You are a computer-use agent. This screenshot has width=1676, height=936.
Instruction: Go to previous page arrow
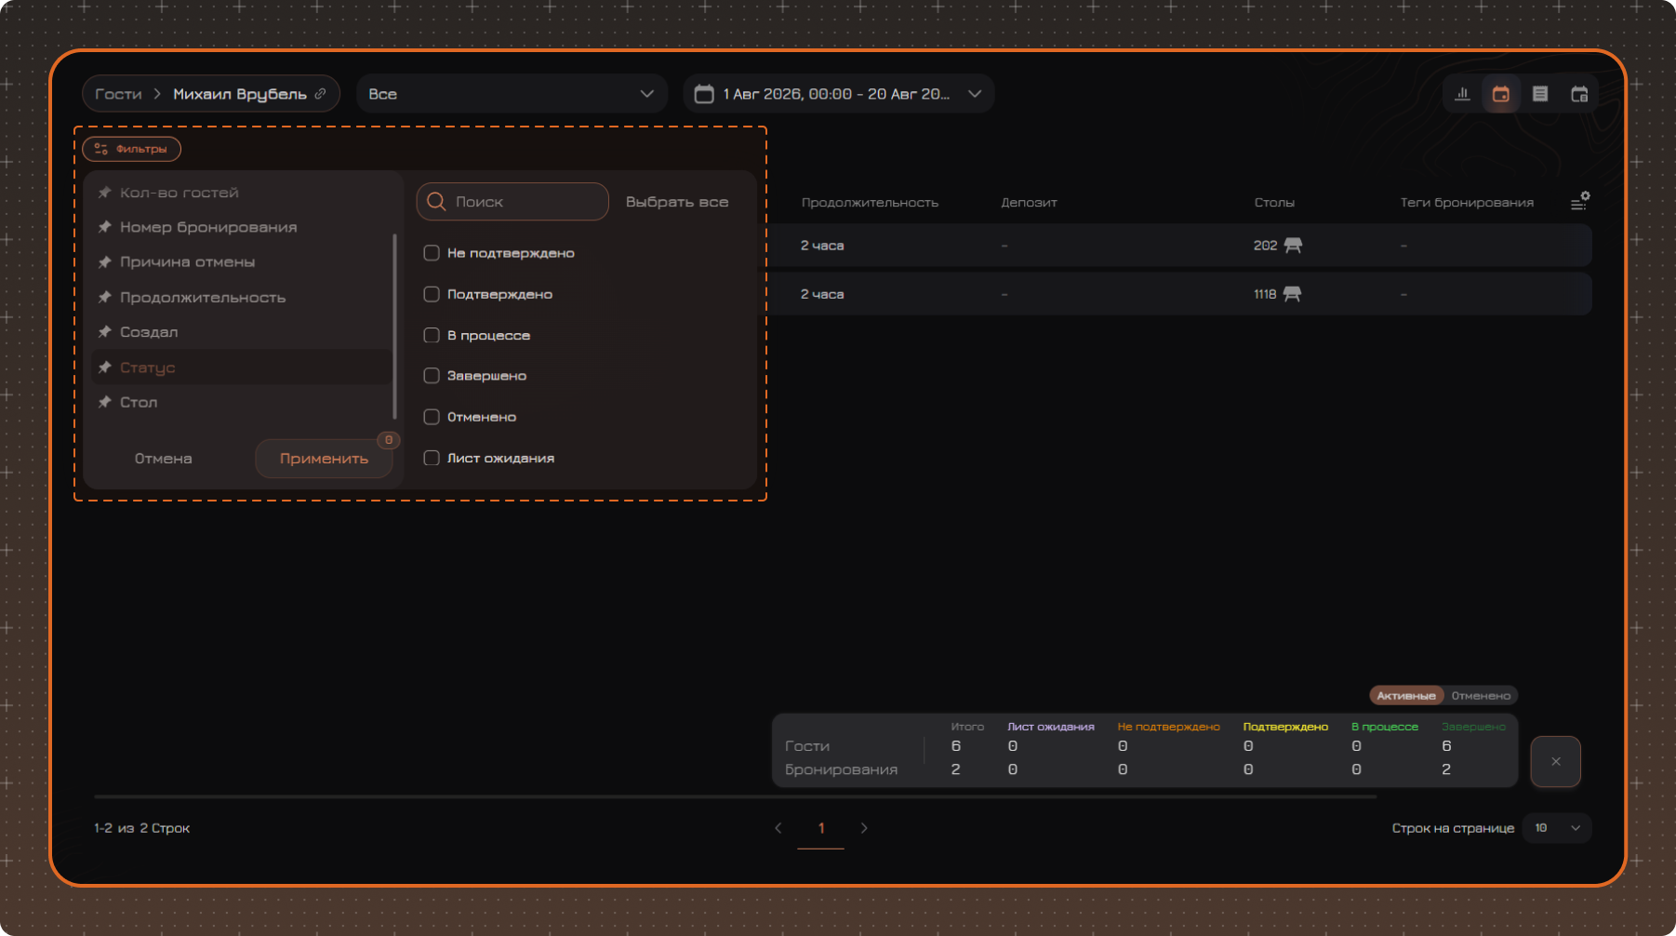[778, 828]
